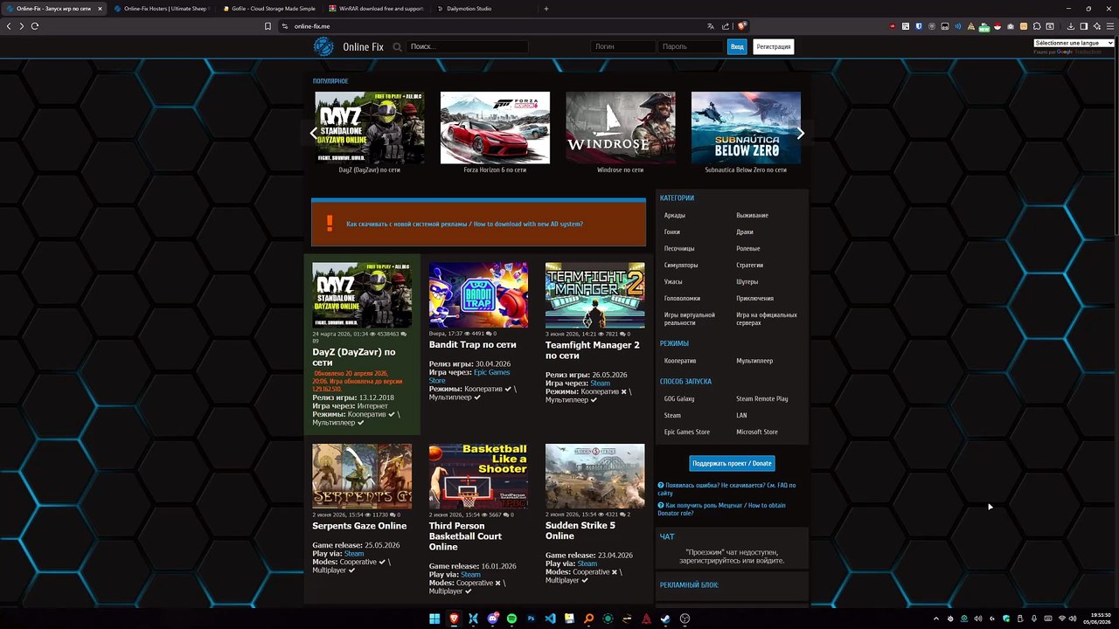This screenshot has height=629, width=1119.
Task: Show hidden system tray icons chevron
Action: (936, 619)
